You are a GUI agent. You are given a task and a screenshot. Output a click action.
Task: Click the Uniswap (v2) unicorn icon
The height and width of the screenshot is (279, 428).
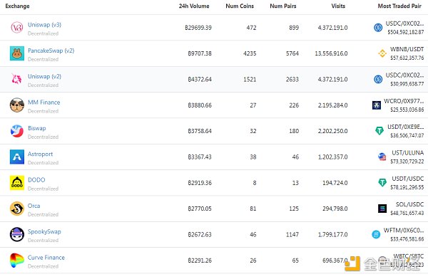pyautogui.click(x=17, y=79)
